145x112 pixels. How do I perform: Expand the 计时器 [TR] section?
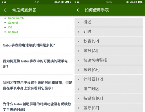click(109, 79)
